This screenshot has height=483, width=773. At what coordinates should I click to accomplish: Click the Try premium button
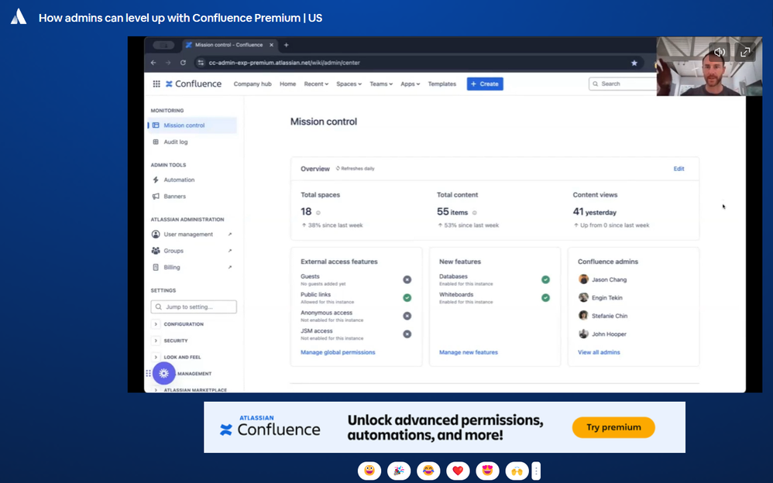(613, 427)
